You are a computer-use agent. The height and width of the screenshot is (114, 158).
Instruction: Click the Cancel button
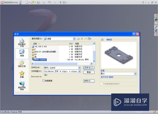click(x=89, y=72)
